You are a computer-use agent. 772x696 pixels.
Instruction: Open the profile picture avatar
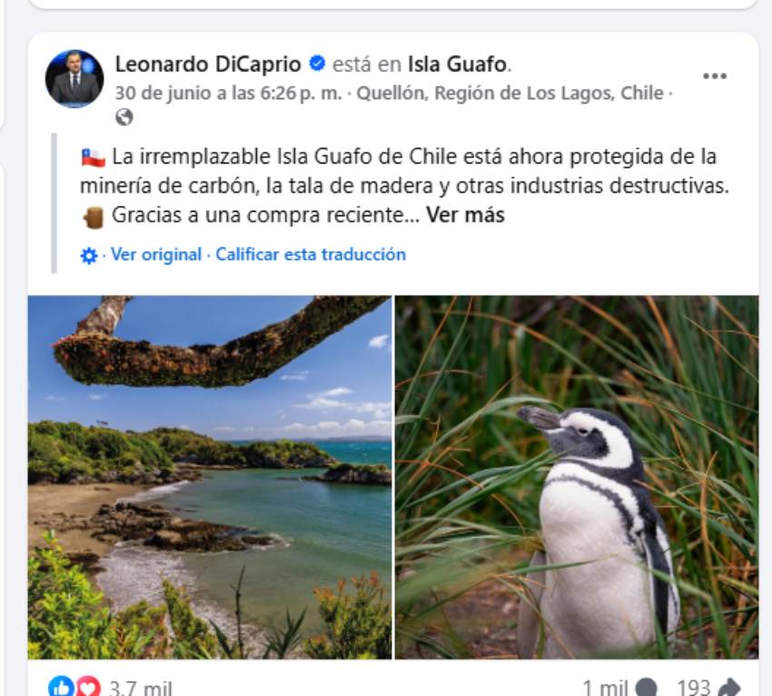click(x=74, y=78)
